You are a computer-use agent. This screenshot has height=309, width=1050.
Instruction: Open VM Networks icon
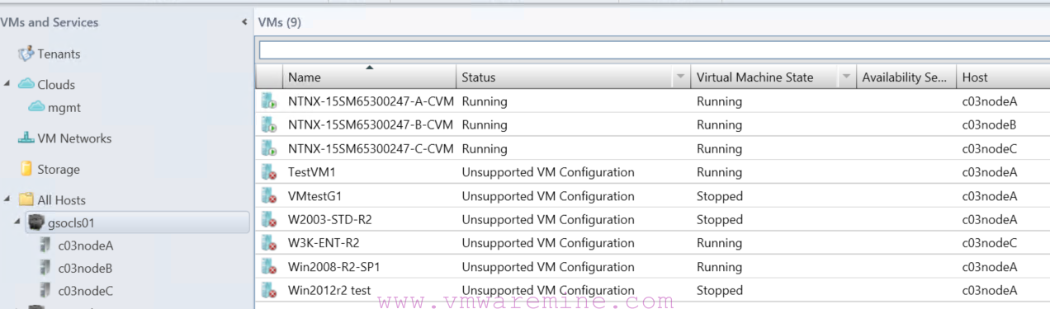[26, 138]
